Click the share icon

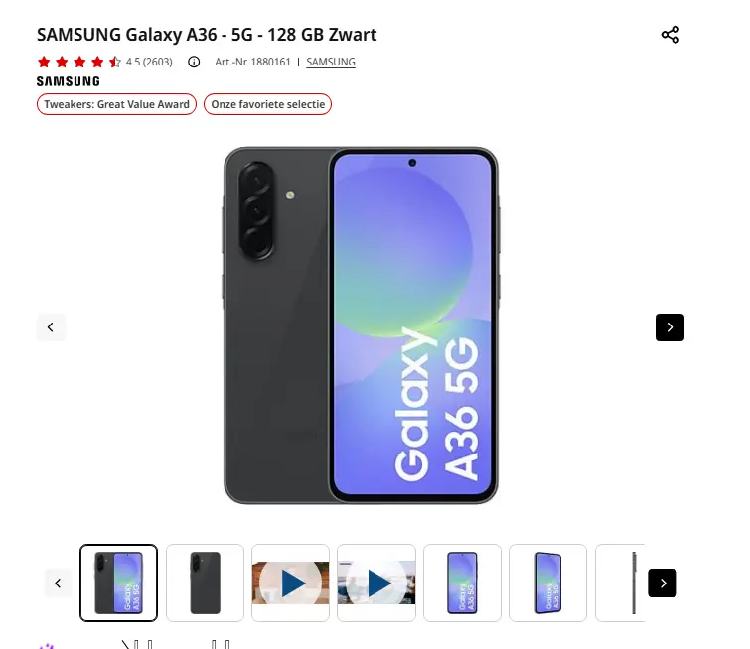[x=671, y=35]
